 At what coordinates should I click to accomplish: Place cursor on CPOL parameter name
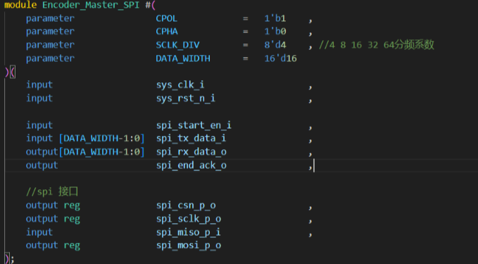[166, 18]
